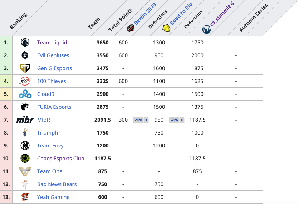Click the Team Liquid logo icon
This screenshot has height=204, width=299.
pyautogui.click(x=25, y=42)
